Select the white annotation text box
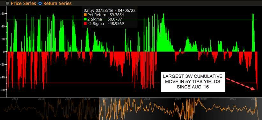 point(193,81)
